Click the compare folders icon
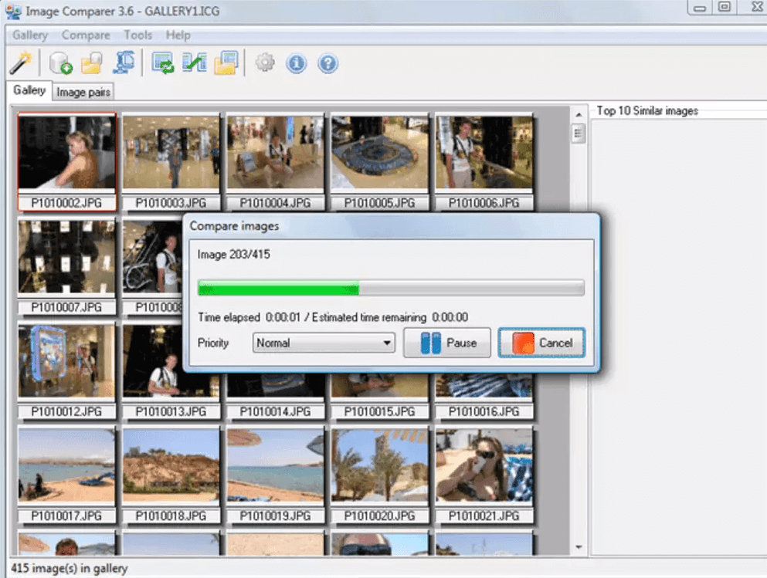The image size is (767, 578). [226, 63]
